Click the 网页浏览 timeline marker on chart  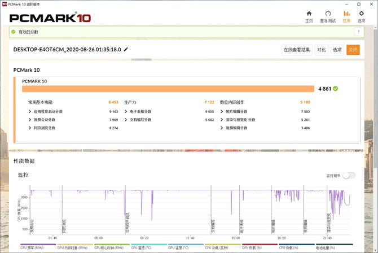(64, 226)
